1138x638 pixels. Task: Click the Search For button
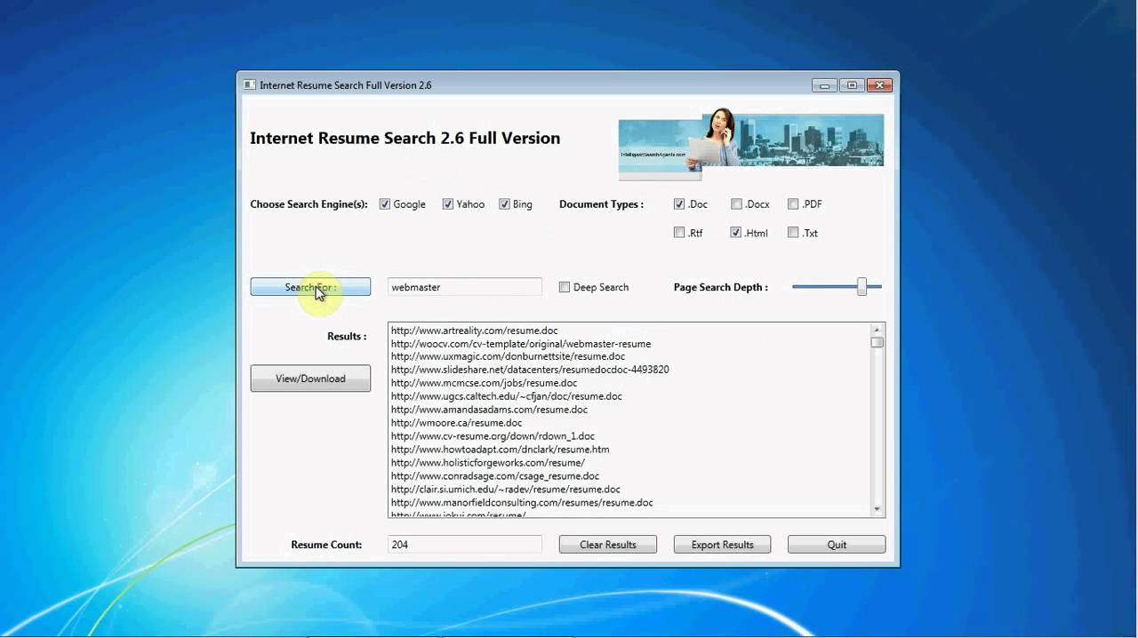point(310,287)
